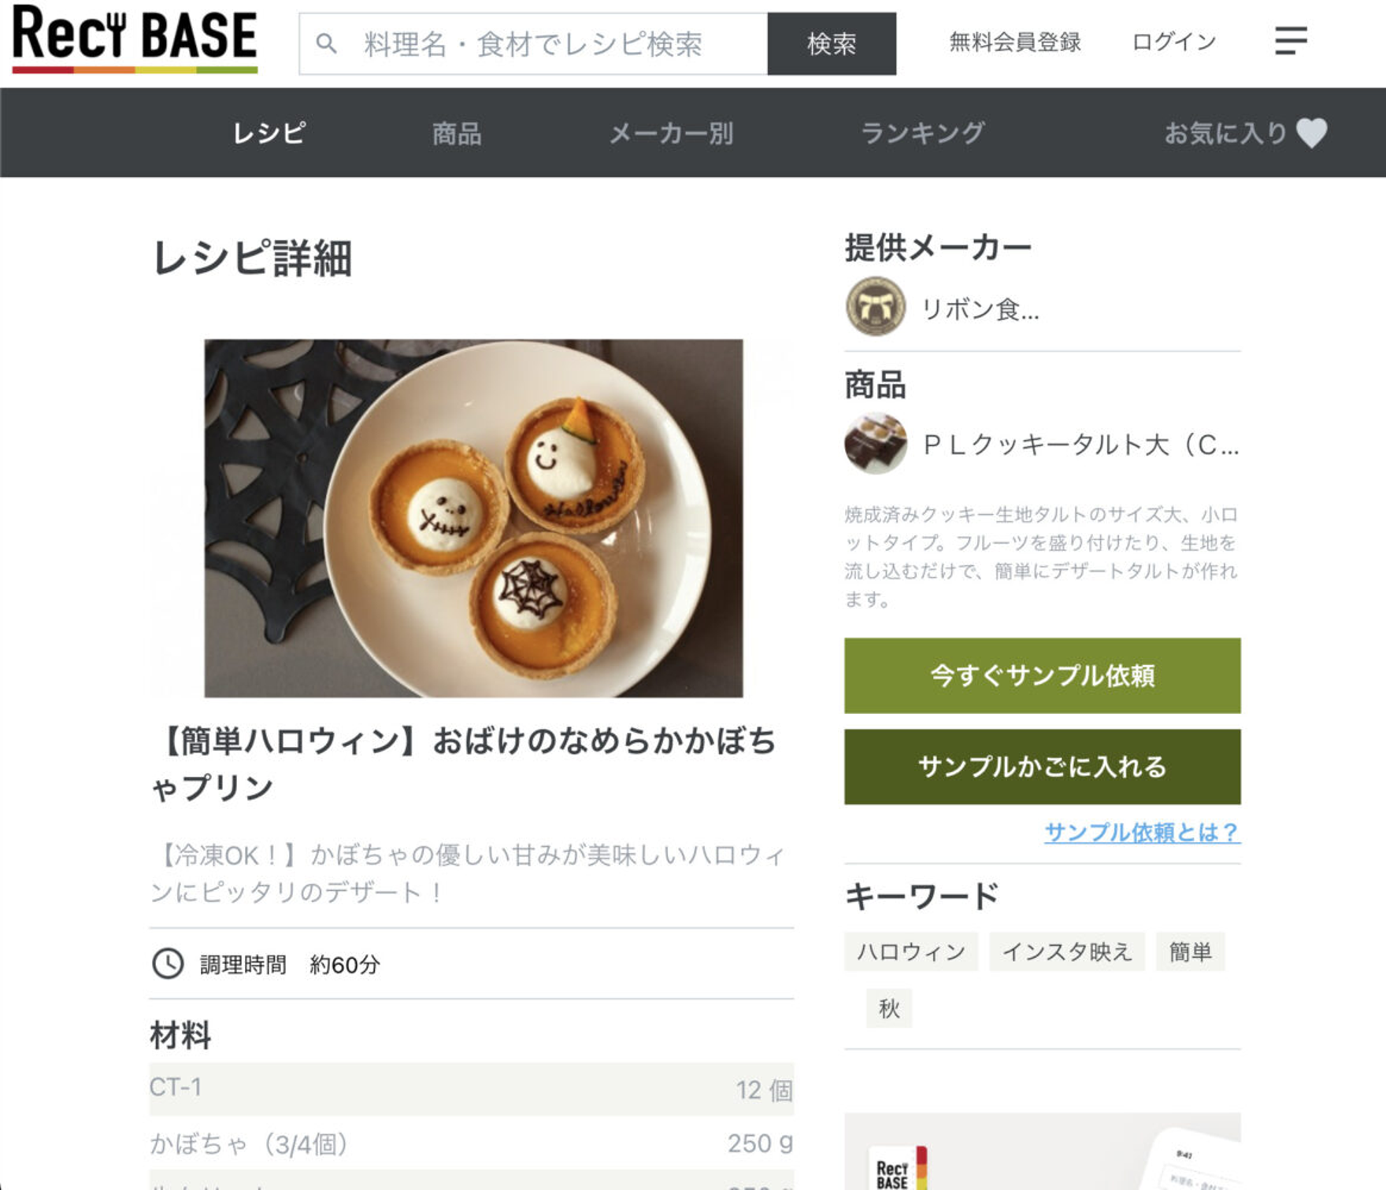
Task: Open the Recy BASE logo homepage
Action: 135,39
